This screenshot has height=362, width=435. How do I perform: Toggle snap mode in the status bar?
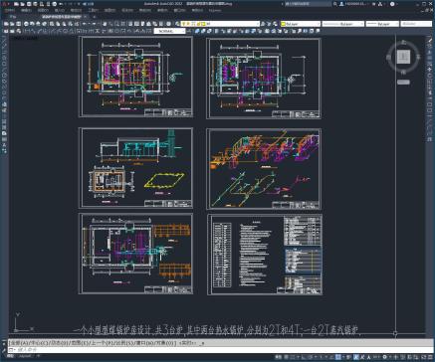[x=294, y=357]
